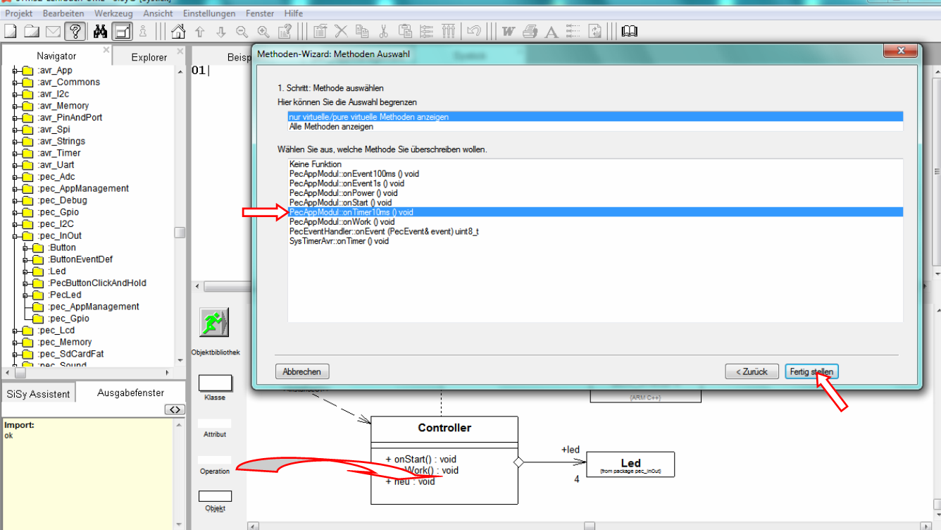The height and width of the screenshot is (530, 941).
Task: Select PecAppModul::onPower () void
Action: tap(595, 193)
